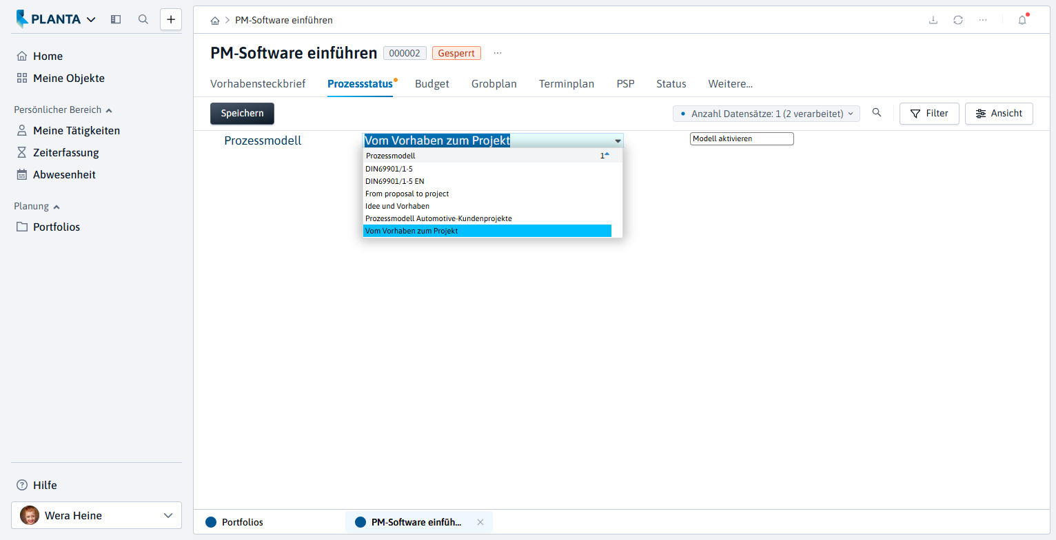The width and height of the screenshot is (1056, 540).
Task: Collapse the Planung section
Action: click(x=37, y=206)
